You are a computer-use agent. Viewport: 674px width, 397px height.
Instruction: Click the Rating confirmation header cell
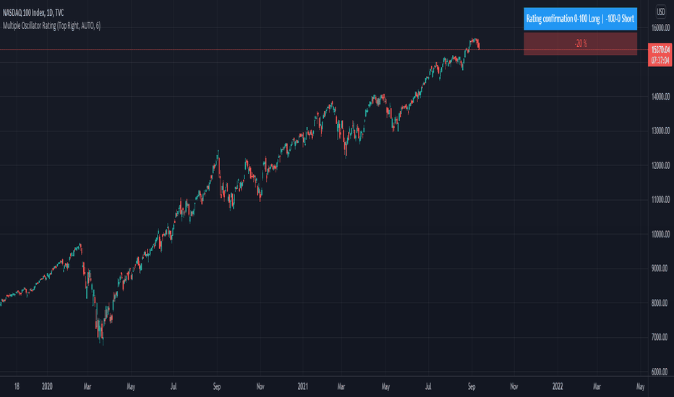tap(580, 19)
